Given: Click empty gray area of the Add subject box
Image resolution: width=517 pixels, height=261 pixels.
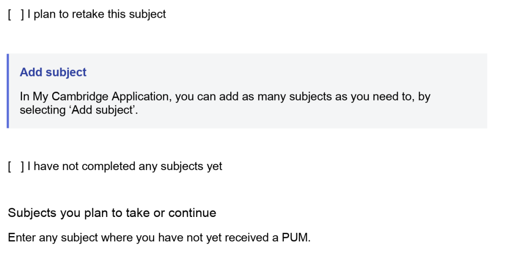Looking at the screenshot, I should (335, 72).
